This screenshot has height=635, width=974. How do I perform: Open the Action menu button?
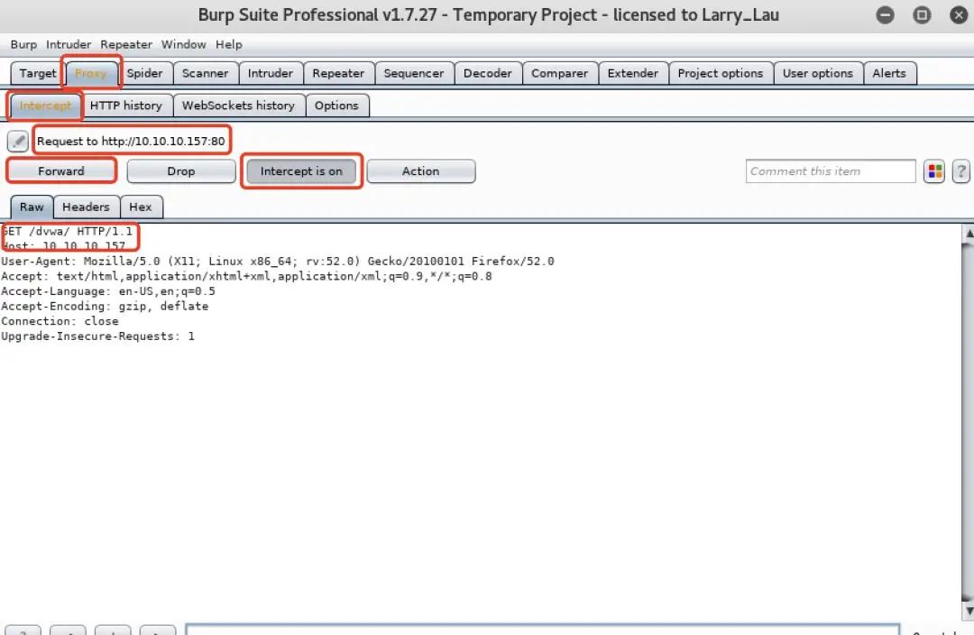(420, 171)
